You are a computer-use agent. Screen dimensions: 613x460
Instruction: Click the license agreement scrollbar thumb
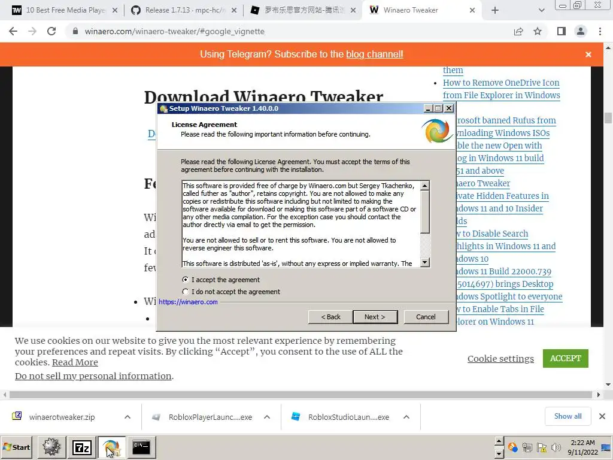(x=425, y=211)
